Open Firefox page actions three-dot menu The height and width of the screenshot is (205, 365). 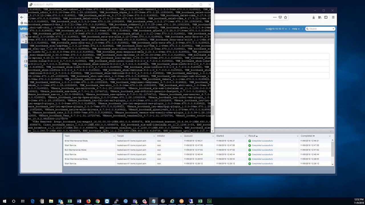coord(275,17)
